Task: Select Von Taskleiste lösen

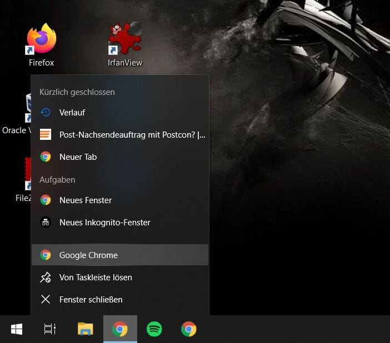Action: point(120,278)
